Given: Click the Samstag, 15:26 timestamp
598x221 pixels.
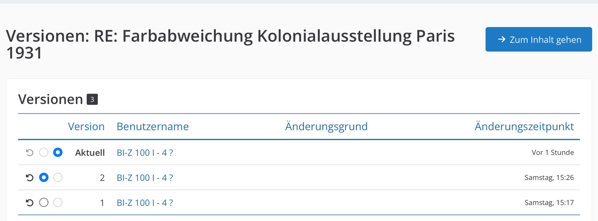Looking at the screenshot, I should (x=549, y=177).
